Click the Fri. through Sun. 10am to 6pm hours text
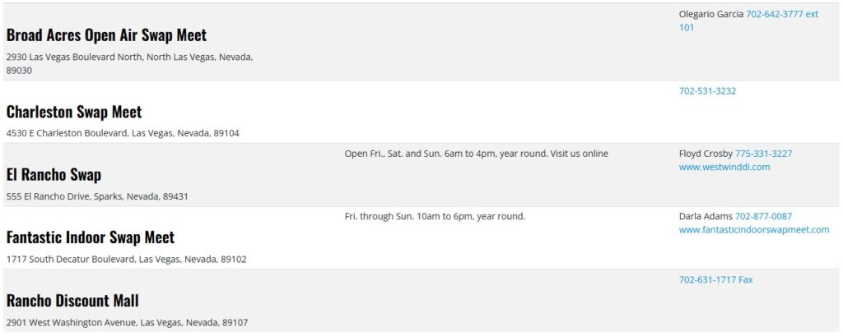 coord(435,216)
